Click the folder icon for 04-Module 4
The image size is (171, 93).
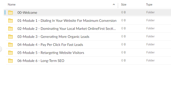coord(10,45)
